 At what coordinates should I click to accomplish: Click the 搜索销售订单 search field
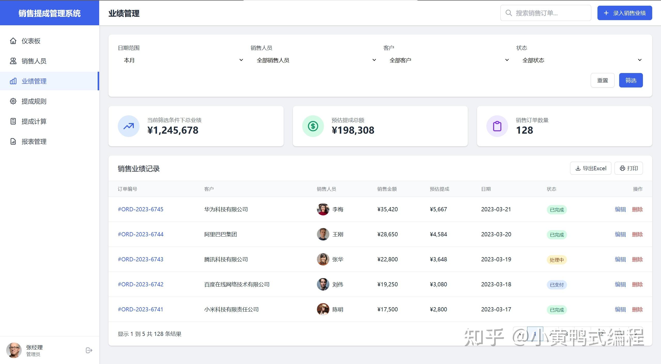click(x=550, y=13)
